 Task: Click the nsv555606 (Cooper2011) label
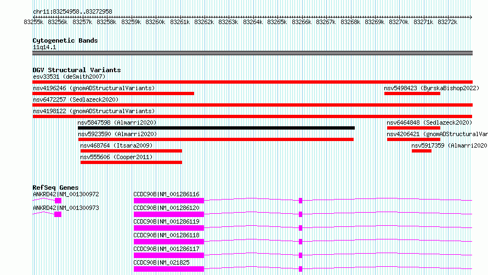116,157
